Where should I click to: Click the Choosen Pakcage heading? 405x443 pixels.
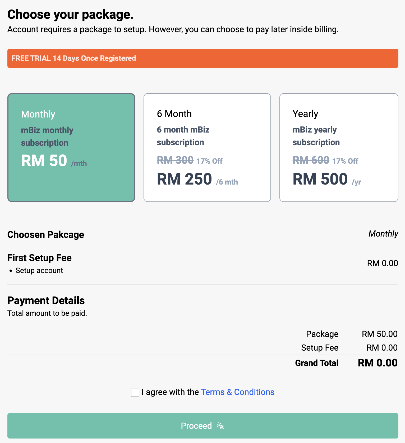(45, 234)
